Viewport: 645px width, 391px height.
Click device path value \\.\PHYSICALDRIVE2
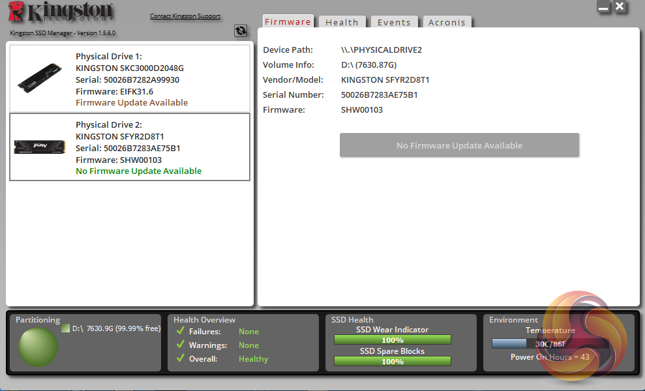pos(382,50)
